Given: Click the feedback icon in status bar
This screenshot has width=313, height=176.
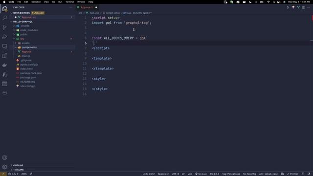Looking at the screenshot, I should (303, 174).
